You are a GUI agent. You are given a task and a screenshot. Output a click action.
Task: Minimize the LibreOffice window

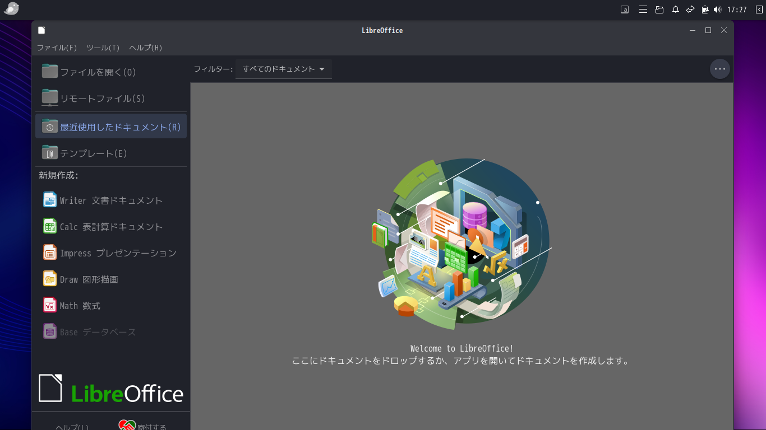coord(693,30)
